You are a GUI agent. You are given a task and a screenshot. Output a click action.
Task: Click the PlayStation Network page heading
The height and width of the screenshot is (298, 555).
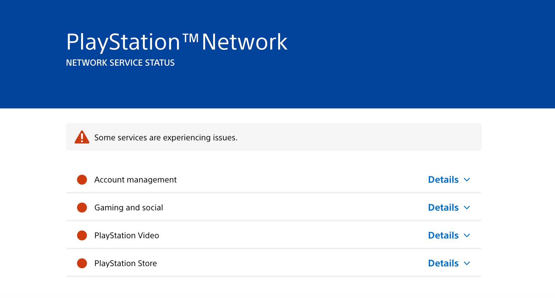click(x=177, y=42)
